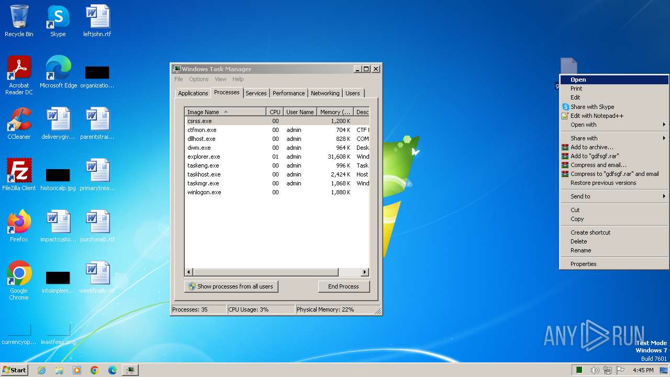Click left arrow of process list scrollbar

tap(189, 272)
